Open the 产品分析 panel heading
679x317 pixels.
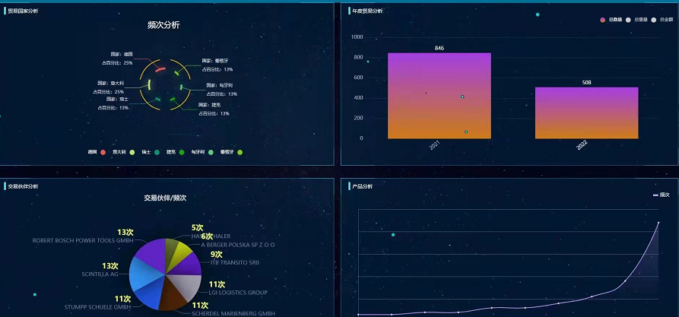(360, 186)
